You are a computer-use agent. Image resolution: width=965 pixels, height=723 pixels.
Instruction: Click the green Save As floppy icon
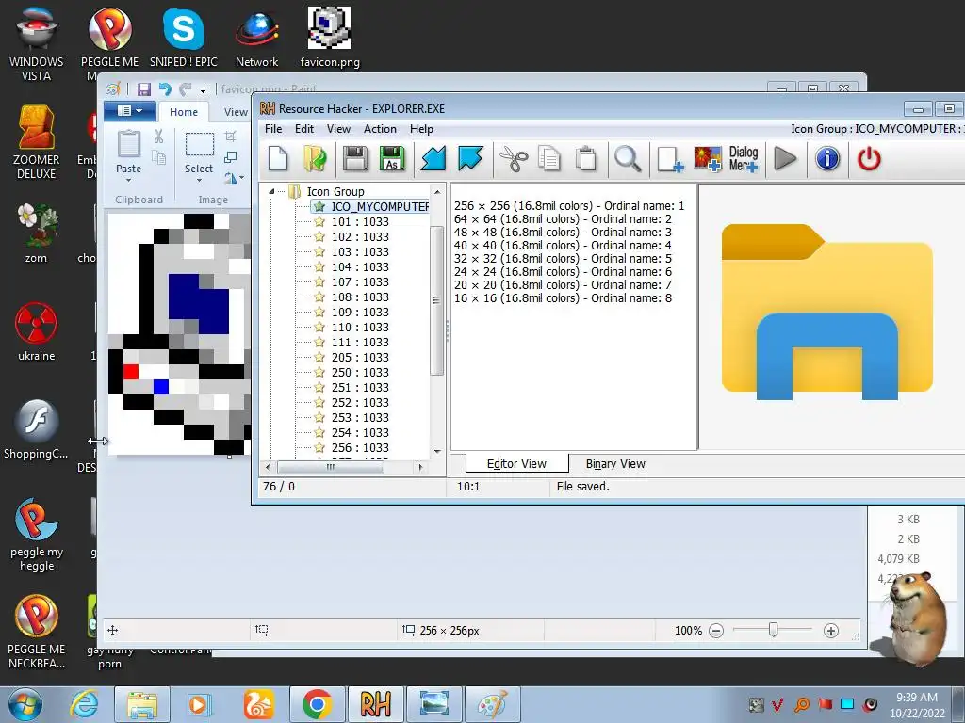[392, 159]
